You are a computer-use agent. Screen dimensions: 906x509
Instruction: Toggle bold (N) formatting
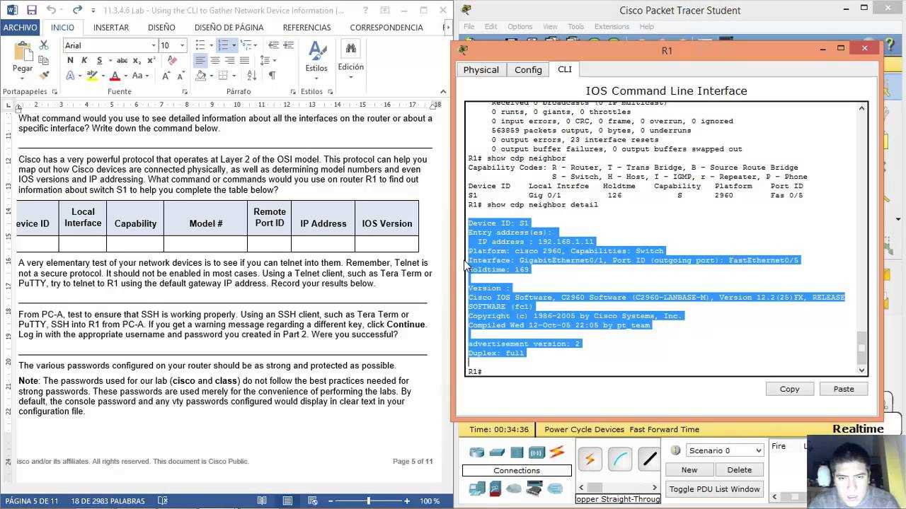tap(70, 61)
